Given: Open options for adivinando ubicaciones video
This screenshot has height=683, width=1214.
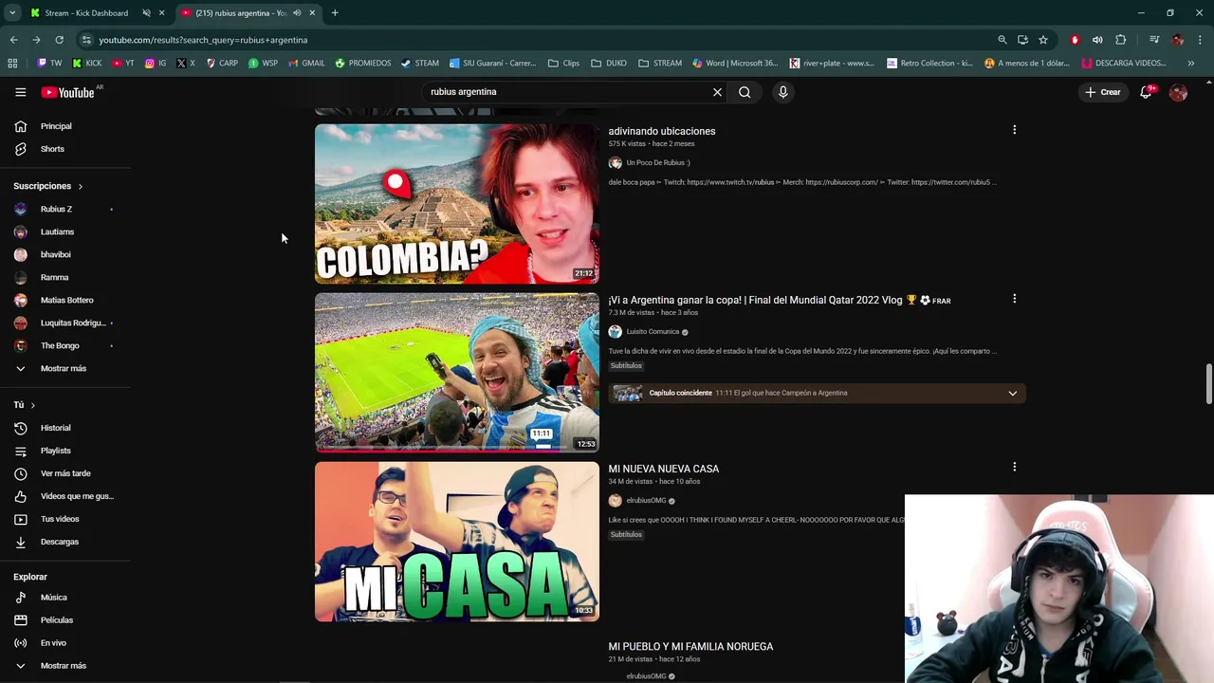Looking at the screenshot, I should [x=1014, y=130].
